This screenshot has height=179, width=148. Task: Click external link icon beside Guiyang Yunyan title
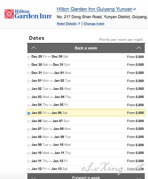pos(135,9)
